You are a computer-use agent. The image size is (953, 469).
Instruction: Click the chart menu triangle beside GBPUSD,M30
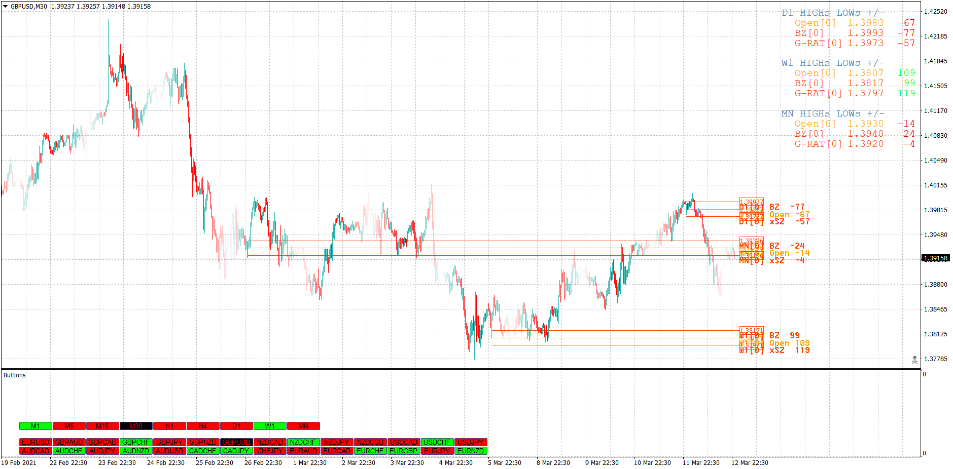click(x=6, y=7)
